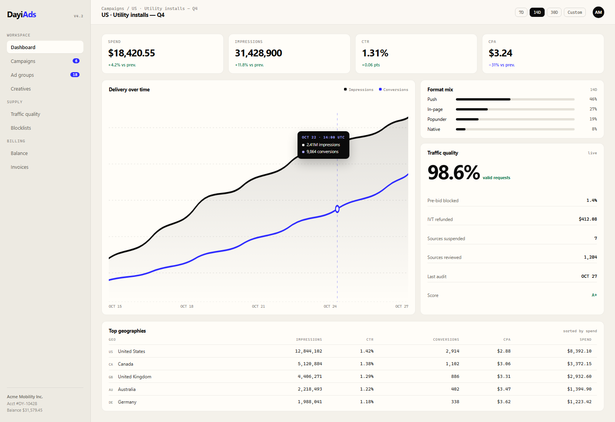
Task: Click the OCT 24 axis label
Action: pyautogui.click(x=330, y=306)
